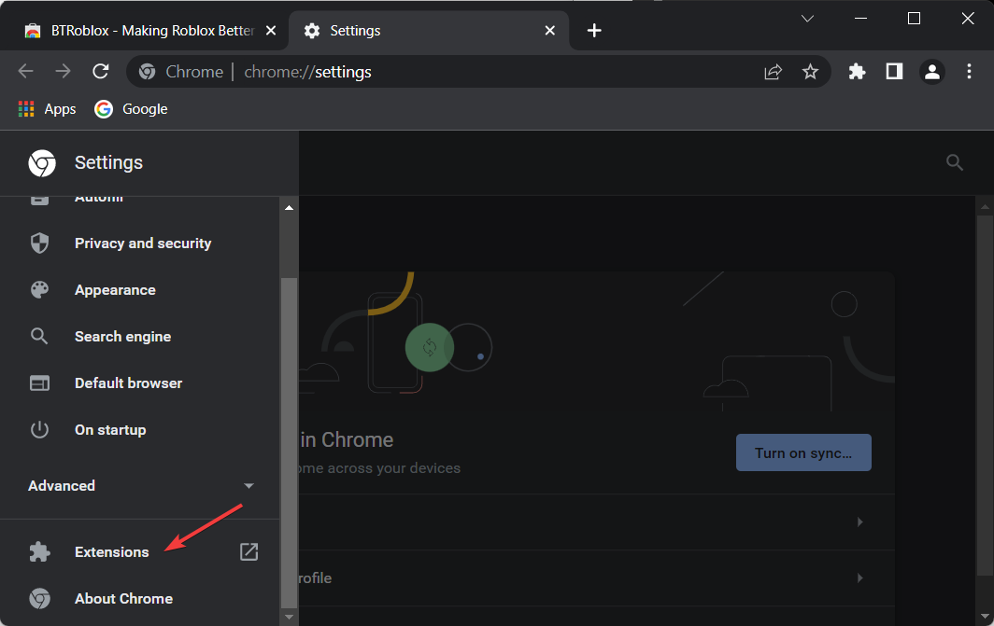994x626 pixels.
Task: Reload the current page
Action: pyautogui.click(x=101, y=71)
